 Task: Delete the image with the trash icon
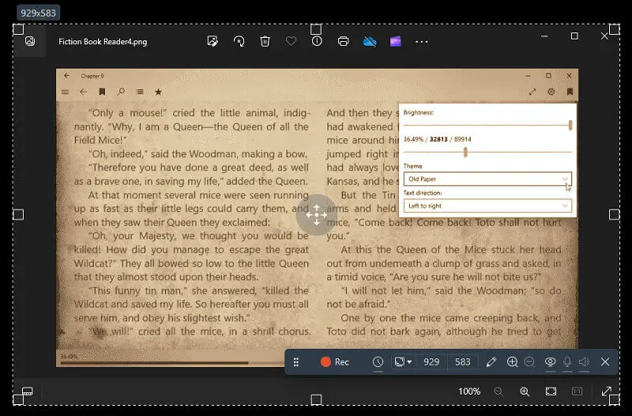(265, 41)
